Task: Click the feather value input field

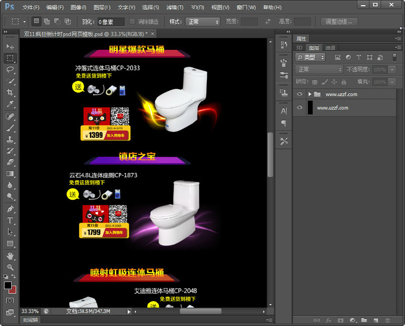Action: click(x=111, y=22)
